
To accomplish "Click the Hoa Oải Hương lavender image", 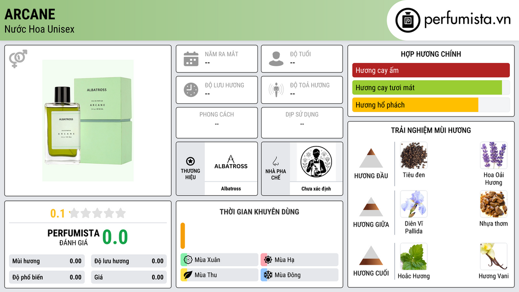I will coord(494,155).
